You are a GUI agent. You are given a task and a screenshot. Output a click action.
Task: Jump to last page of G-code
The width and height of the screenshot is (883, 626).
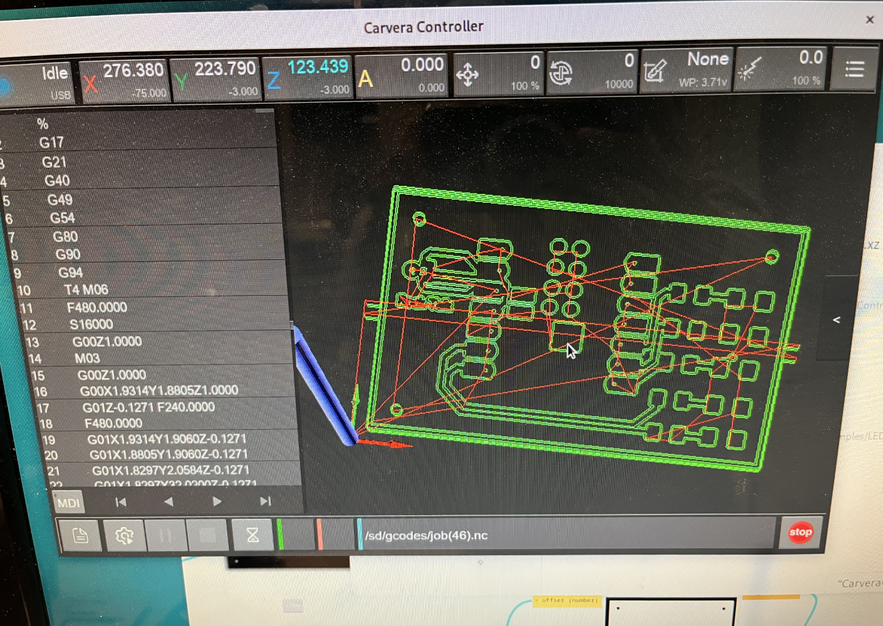pyautogui.click(x=265, y=501)
